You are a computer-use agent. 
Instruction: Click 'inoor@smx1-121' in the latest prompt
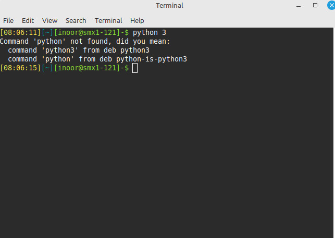[87, 68]
